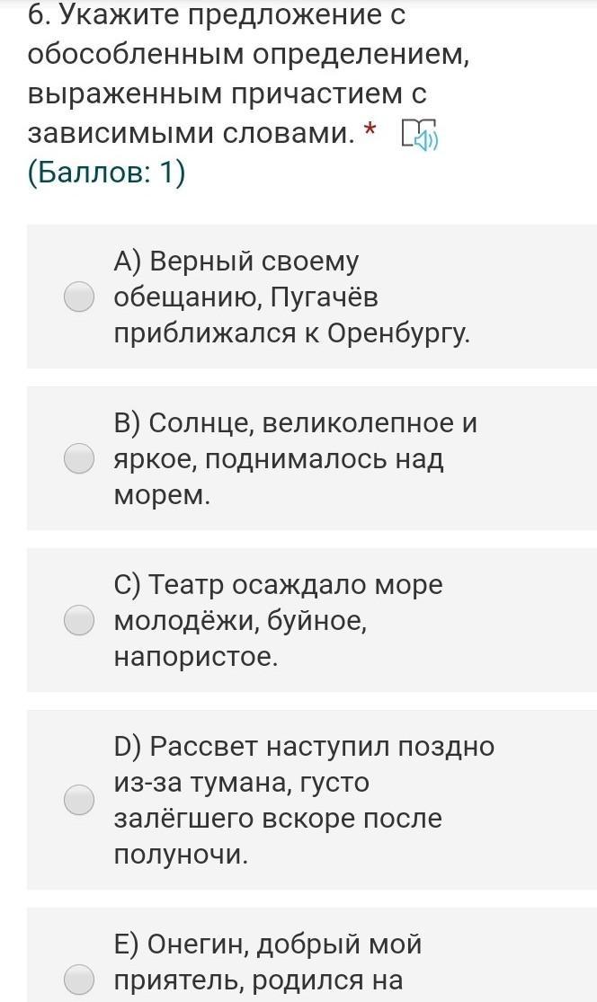The width and height of the screenshot is (597, 1002).
Task: Click answer text 'Рассвет наступил поздно из-за тумана'
Action: point(304,764)
